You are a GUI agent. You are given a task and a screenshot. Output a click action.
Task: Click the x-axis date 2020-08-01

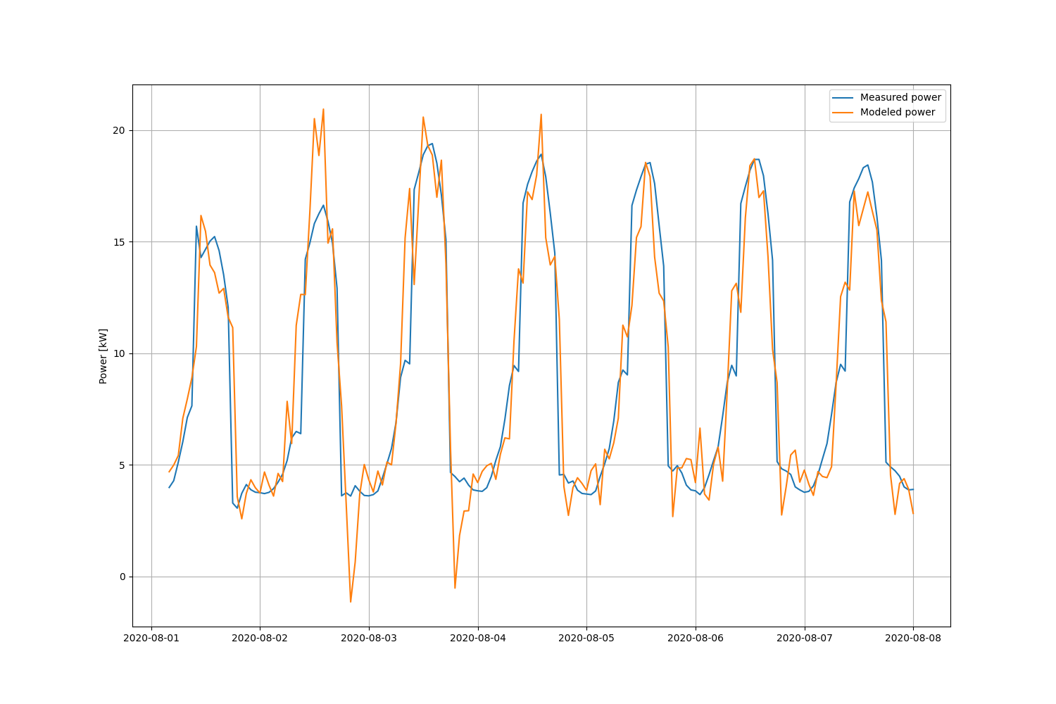point(151,639)
